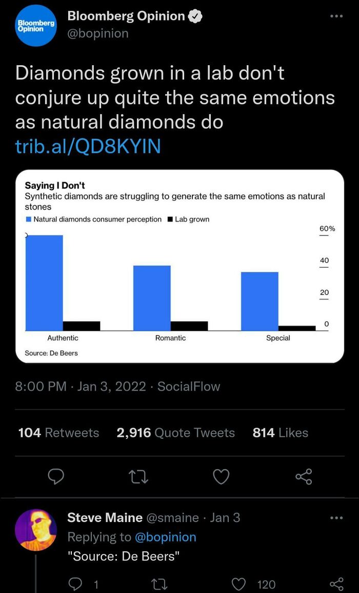Open the three-dot menu on main tweet
The image size is (359, 593).
(x=336, y=16)
